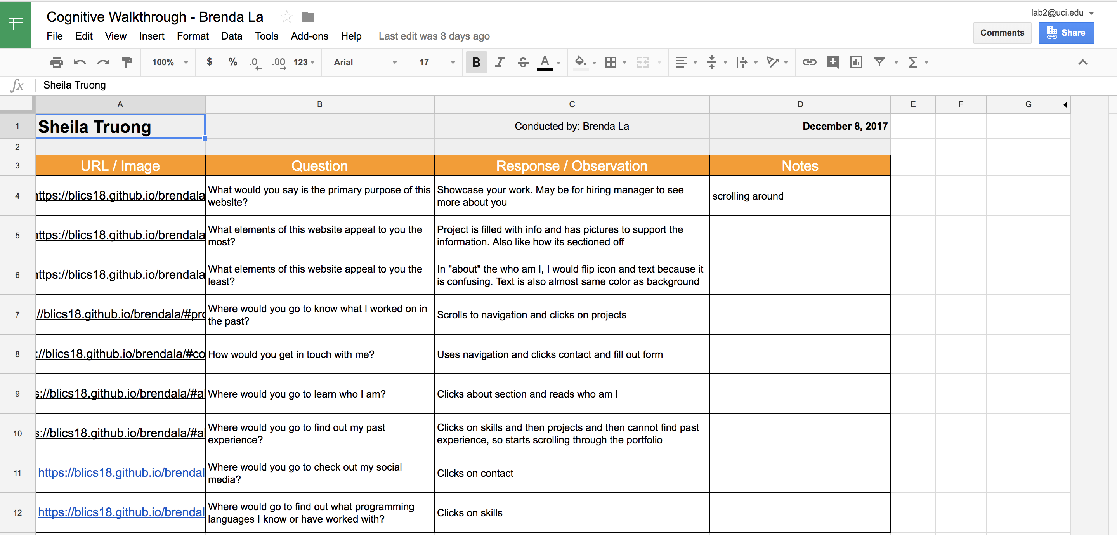The image size is (1117, 535).
Task: Click the Filter funnel icon
Action: 879,63
